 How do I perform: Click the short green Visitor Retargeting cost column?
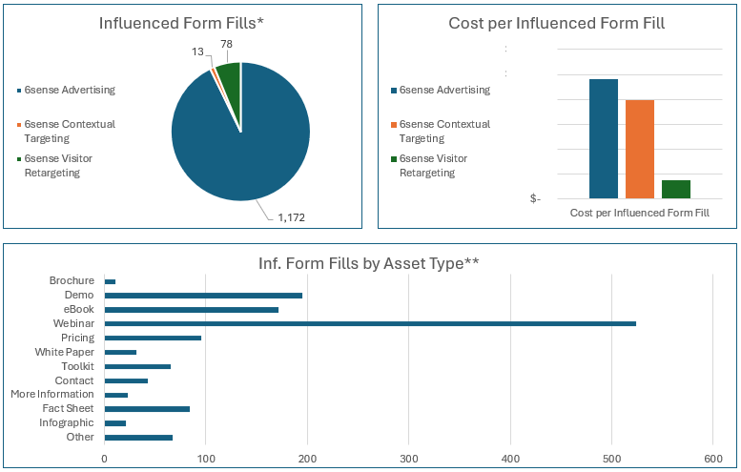676,190
